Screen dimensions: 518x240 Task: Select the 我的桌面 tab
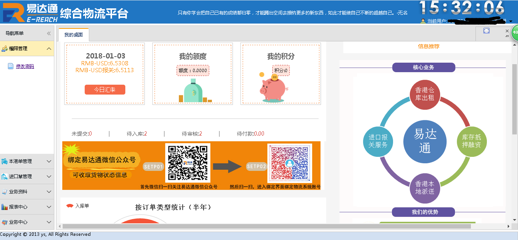coord(73,35)
